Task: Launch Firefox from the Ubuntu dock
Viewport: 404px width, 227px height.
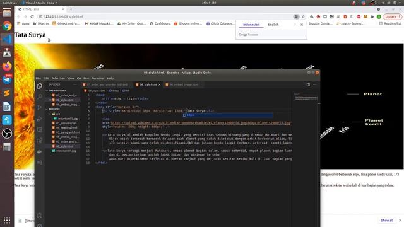Action: point(7,66)
